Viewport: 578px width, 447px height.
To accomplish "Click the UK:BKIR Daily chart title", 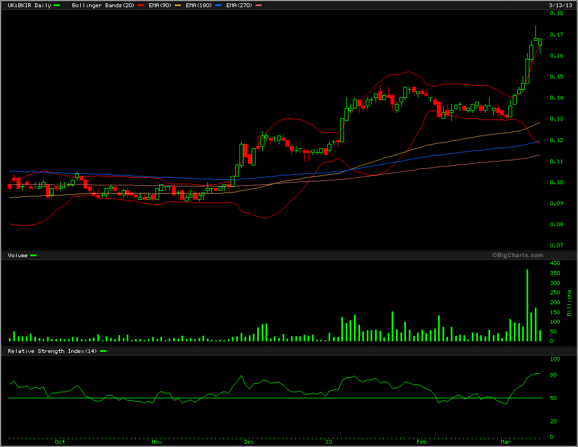I will click(29, 6).
